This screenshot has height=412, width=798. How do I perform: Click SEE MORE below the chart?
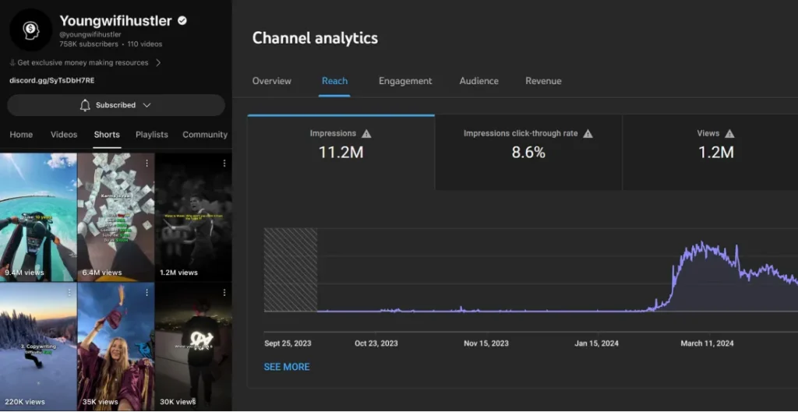[286, 367]
